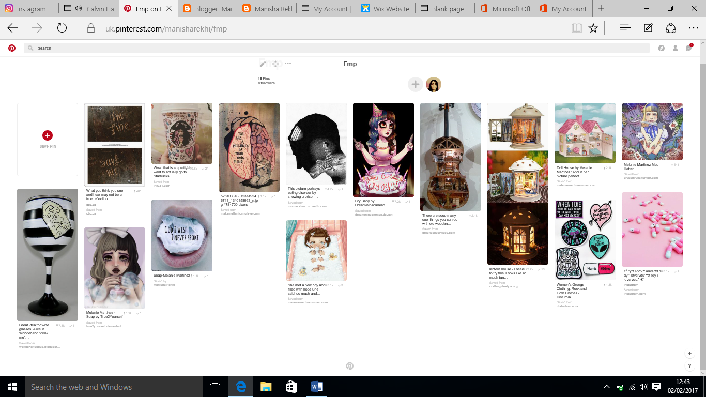The height and width of the screenshot is (397, 706).
Task: Open the violin dollhouse pin image
Action: coord(451,157)
